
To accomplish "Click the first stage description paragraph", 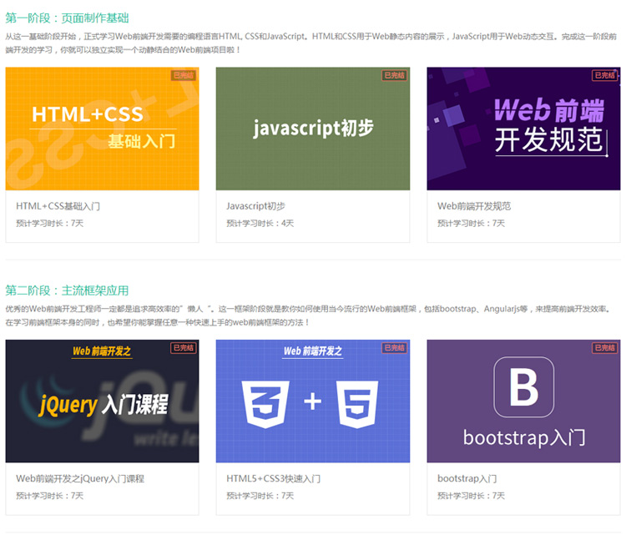I will 311,43.
